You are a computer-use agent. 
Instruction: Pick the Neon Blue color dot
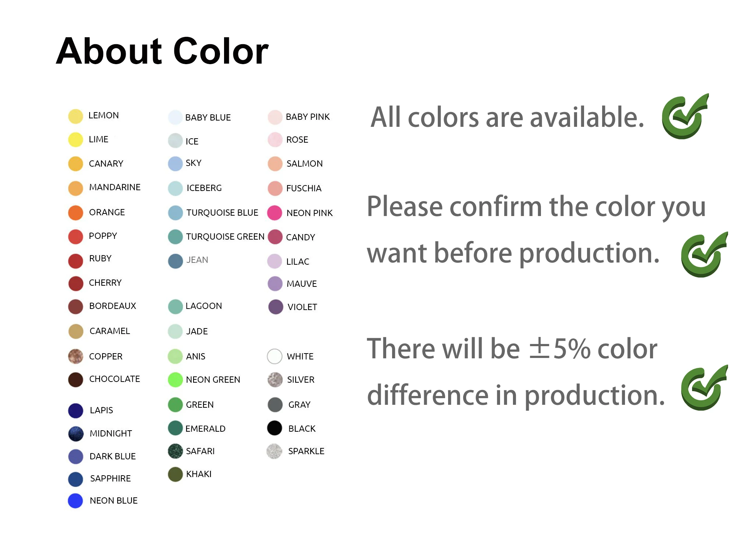click(x=76, y=501)
